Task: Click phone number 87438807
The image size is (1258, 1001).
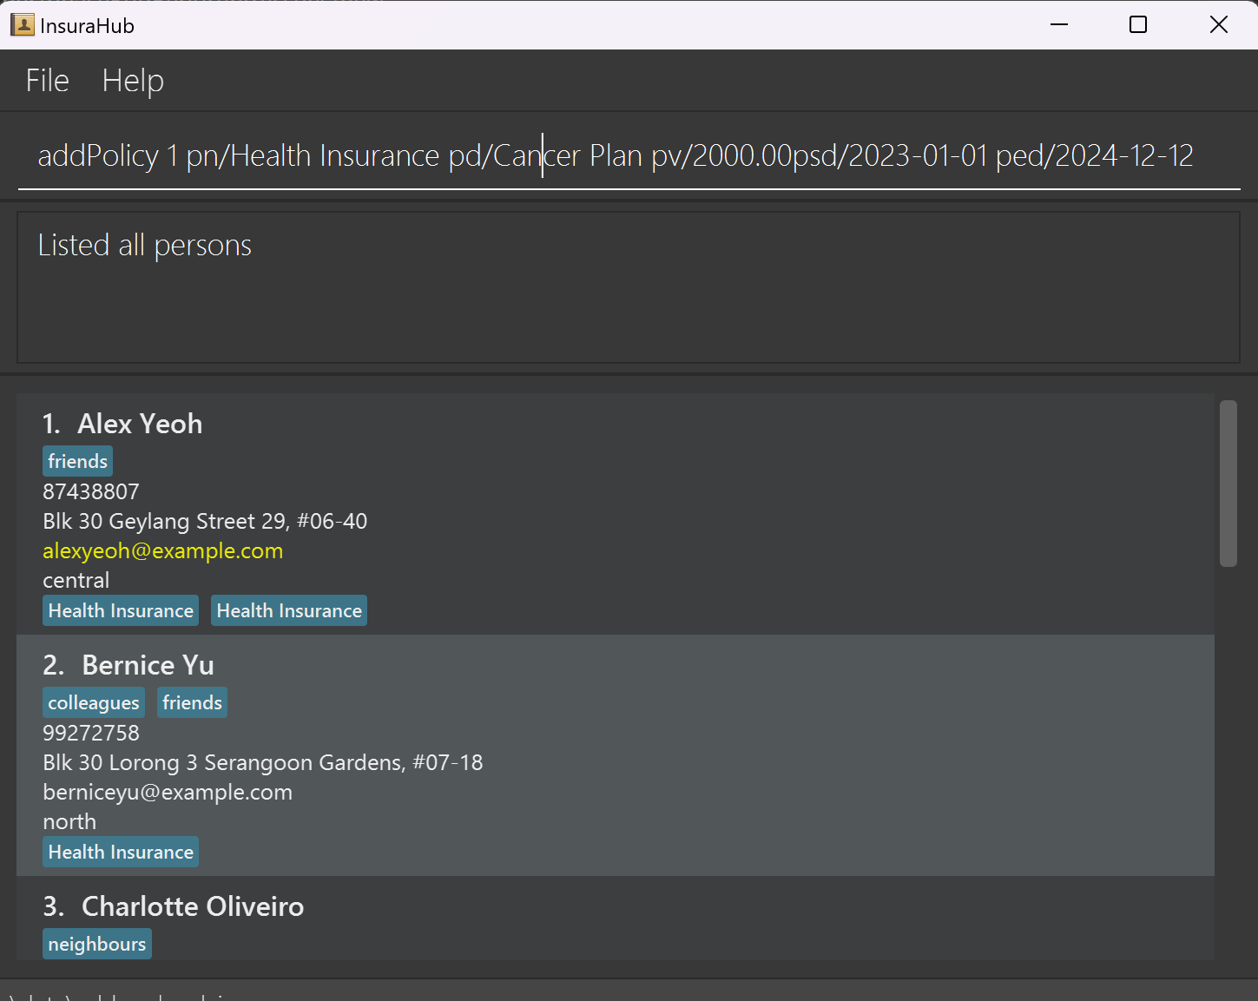Action: tap(91, 491)
